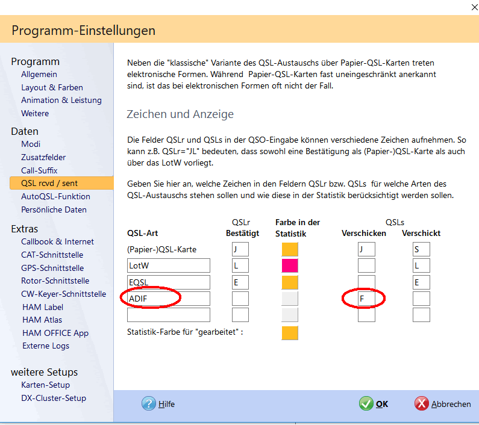Open Call-Suffix settings

pos(39,170)
